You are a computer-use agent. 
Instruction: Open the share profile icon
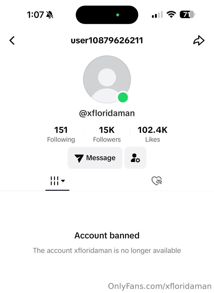click(199, 40)
